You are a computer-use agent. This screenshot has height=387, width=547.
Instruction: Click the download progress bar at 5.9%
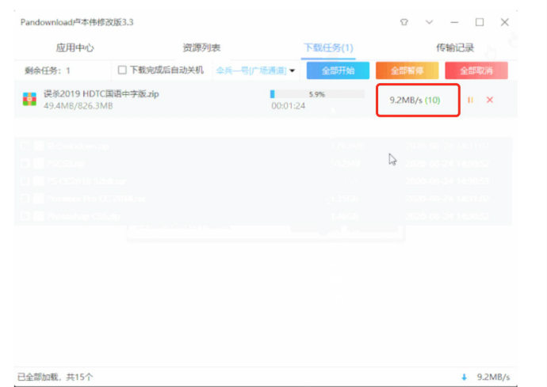pos(317,94)
